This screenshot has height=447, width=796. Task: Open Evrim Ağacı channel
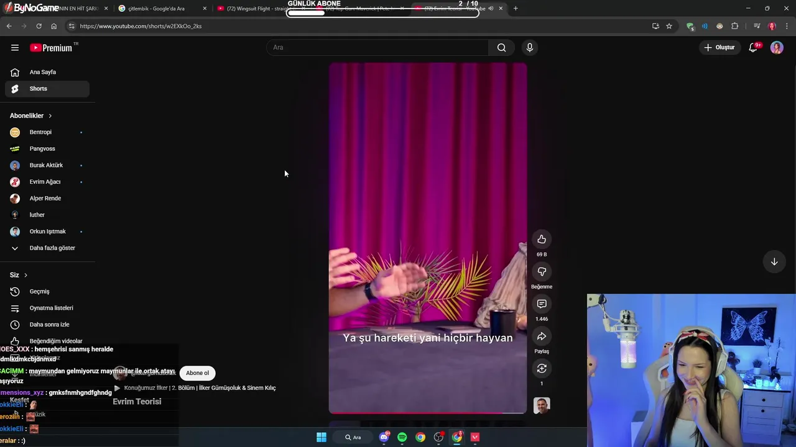pos(47,182)
